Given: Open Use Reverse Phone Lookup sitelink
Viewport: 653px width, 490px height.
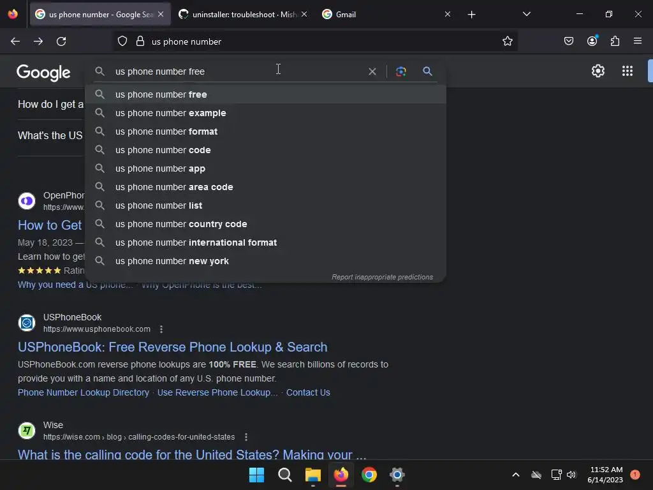Looking at the screenshot, I should coord(217,392).
